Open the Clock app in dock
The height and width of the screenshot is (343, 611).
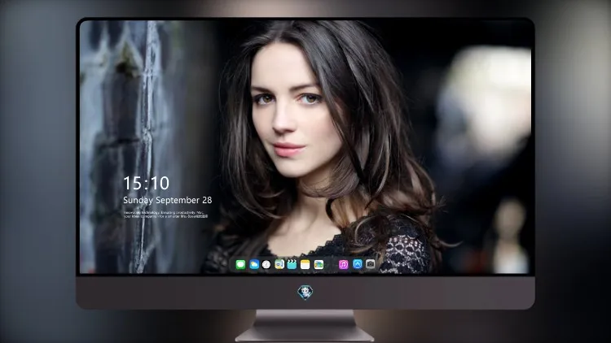(x=266, y=265)
